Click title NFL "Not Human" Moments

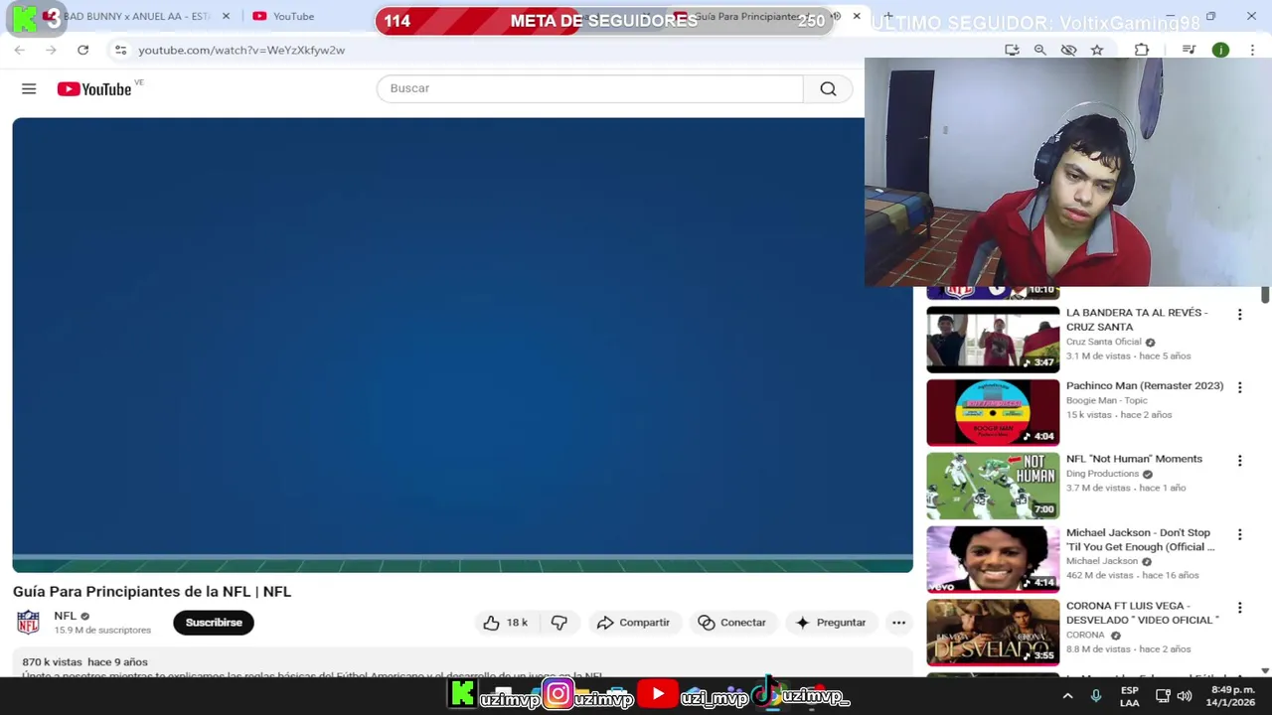[1134, 459]
